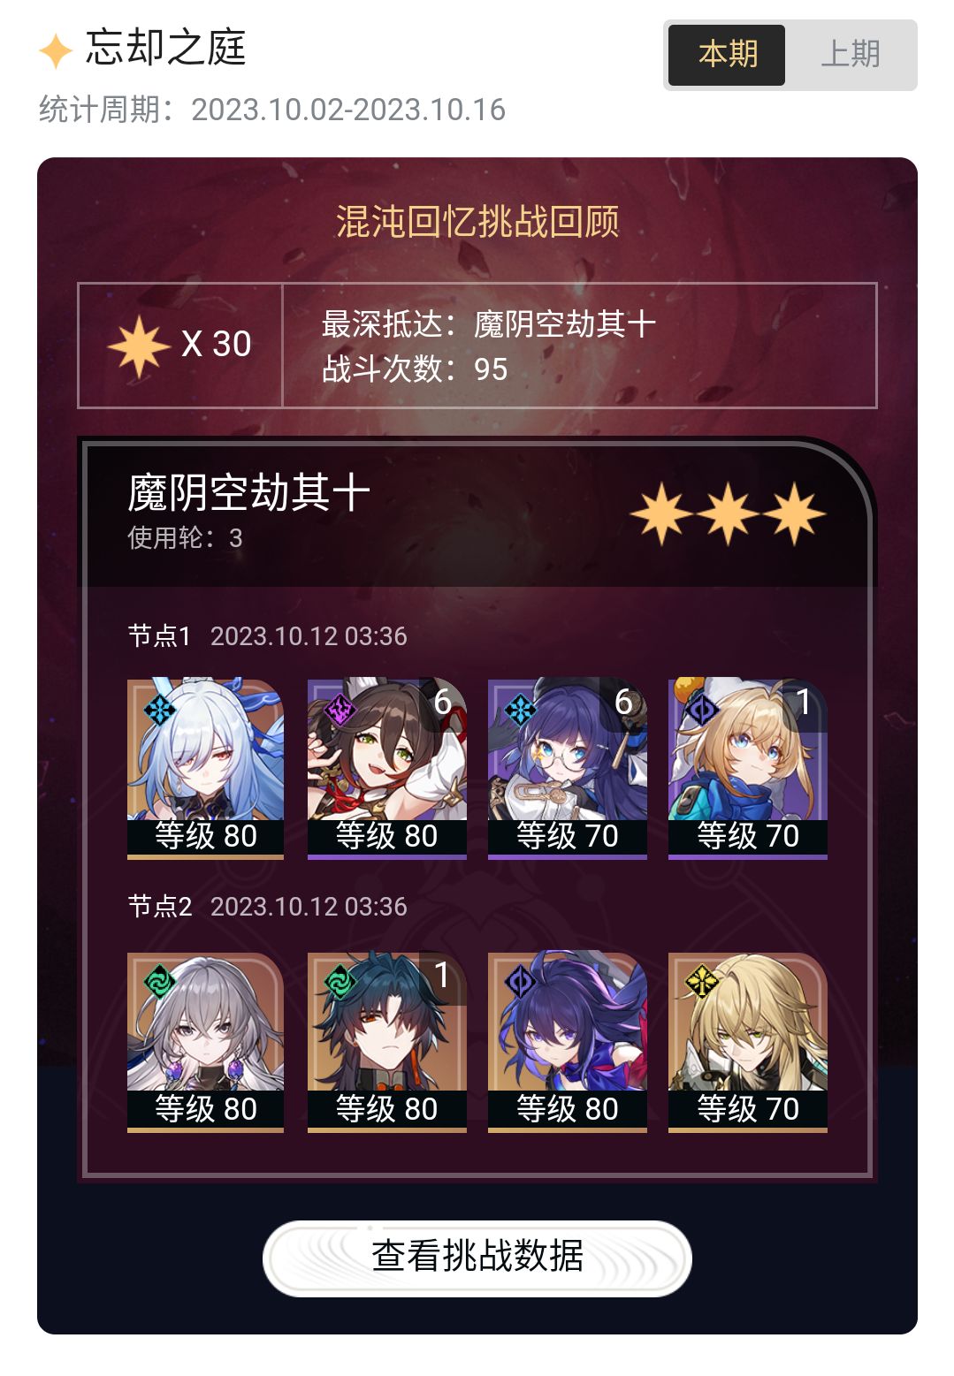Select the brown-haired quantum character portrait

tap(386, 767)
